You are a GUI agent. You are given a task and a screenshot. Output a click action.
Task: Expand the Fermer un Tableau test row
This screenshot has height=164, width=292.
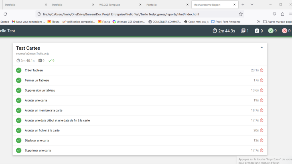[37, 80]
